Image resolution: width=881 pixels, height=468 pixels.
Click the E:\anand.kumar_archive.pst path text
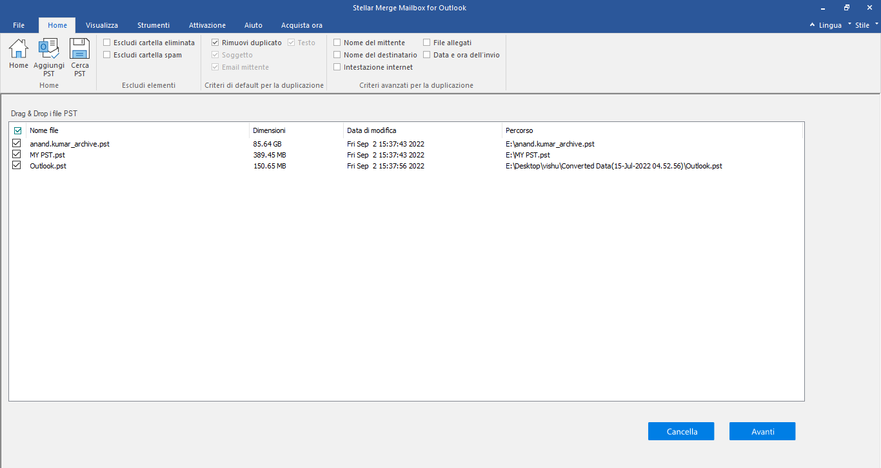click(550, 144)
